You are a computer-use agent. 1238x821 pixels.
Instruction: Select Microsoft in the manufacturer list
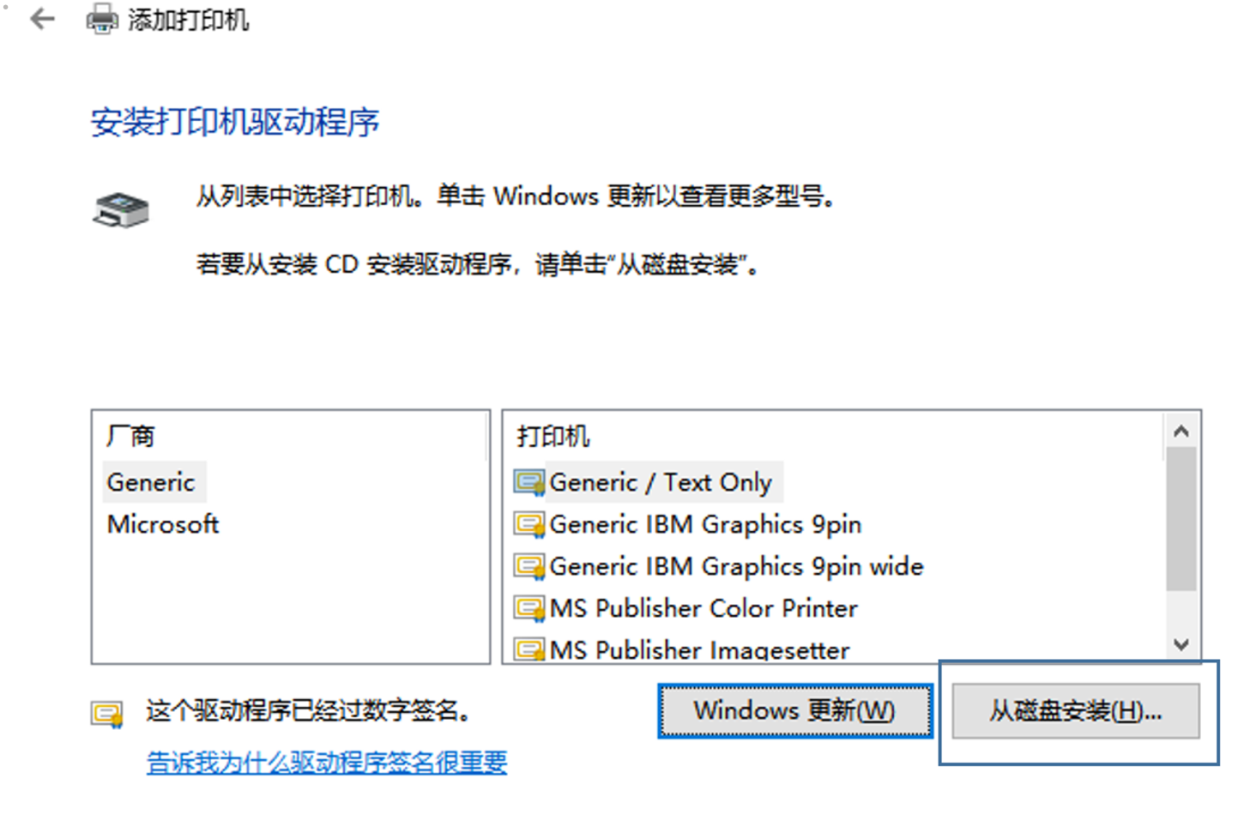click(x=163, y=524)
